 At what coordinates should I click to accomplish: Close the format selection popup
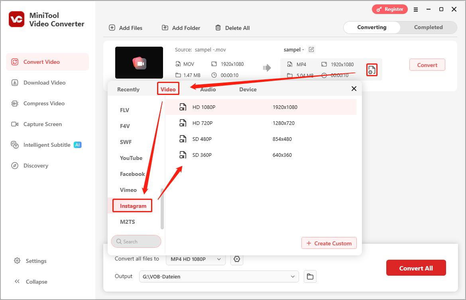(x=354, y=89)
